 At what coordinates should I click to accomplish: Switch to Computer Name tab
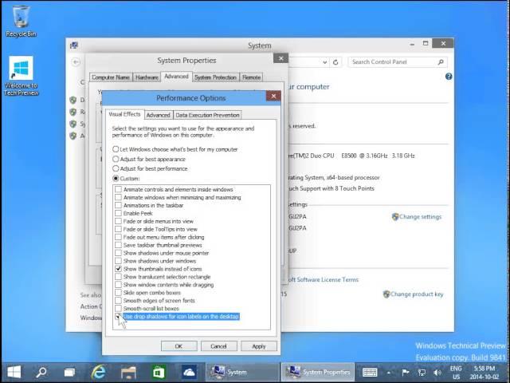pyautogui.click(x=111, y=77)
